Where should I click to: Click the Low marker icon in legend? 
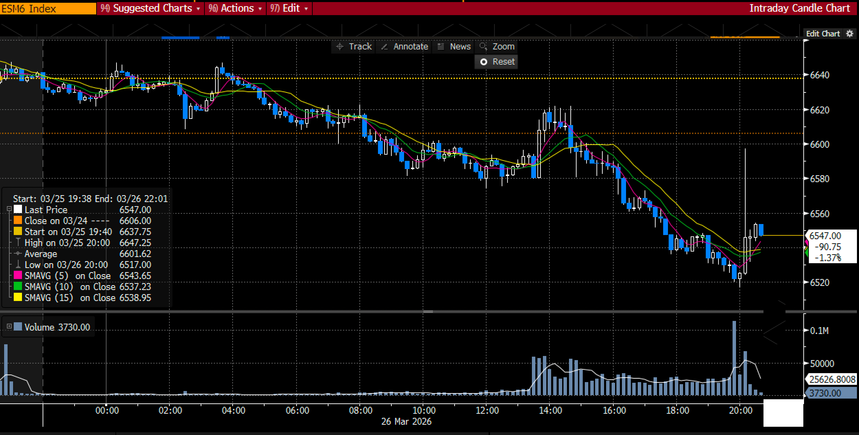pyautogui.click(x=18, y=265)
